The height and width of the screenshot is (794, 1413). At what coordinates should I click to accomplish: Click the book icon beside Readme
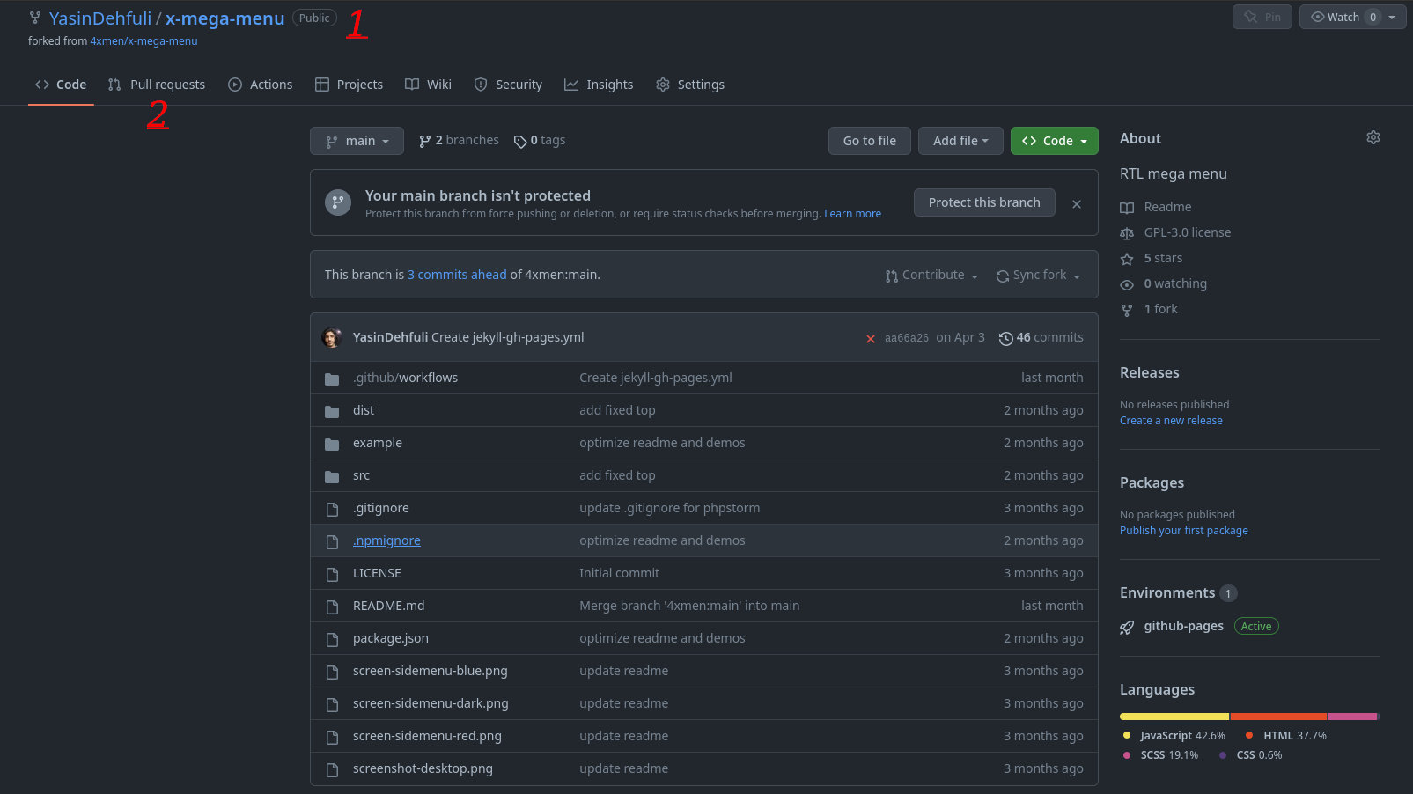click(1127, 208)
